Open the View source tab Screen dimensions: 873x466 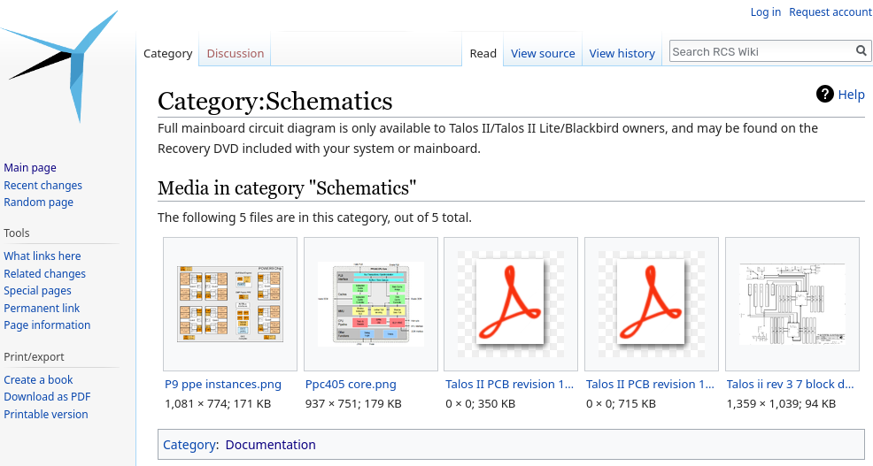point(543,54)
